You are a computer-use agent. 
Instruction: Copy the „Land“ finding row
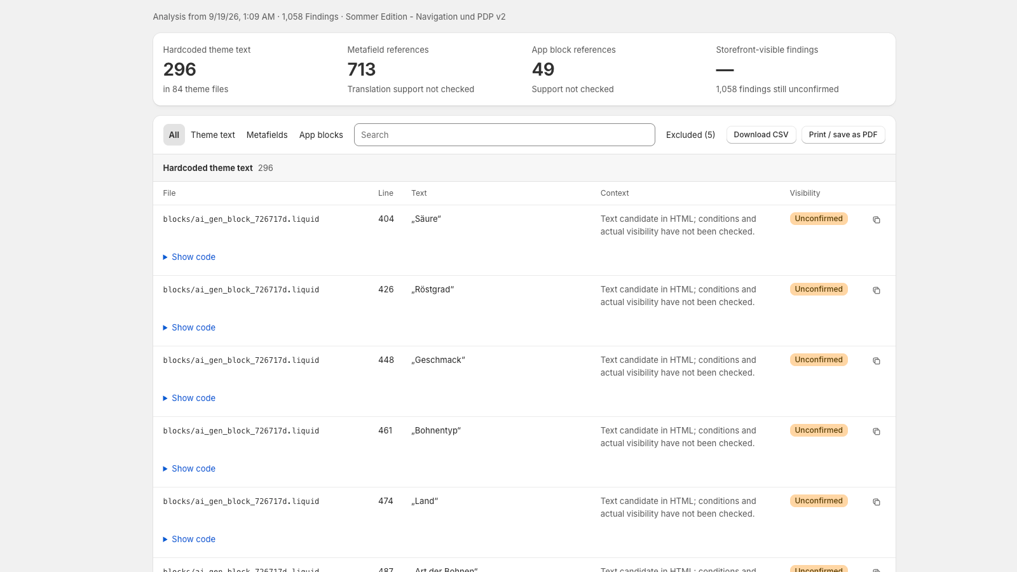pos(877,502)
